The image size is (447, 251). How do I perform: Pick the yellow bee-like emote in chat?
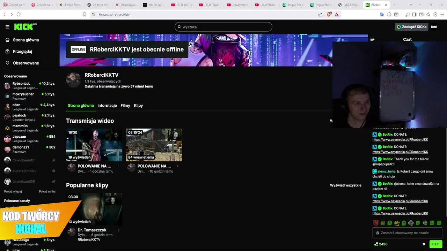click(397, 223)
